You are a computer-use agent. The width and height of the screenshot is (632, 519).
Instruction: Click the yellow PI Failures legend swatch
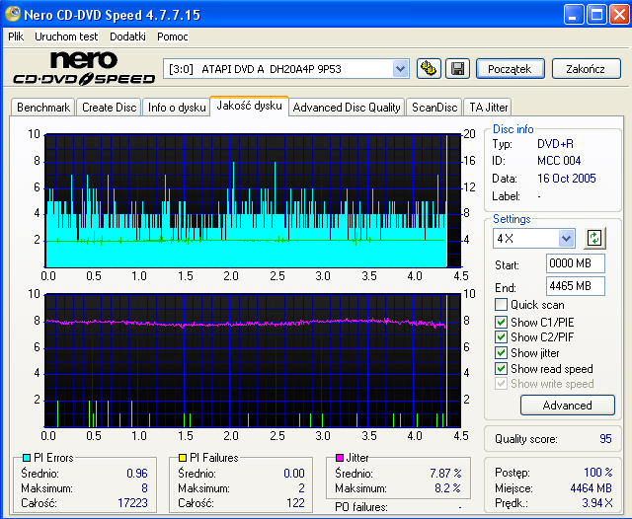183,458
